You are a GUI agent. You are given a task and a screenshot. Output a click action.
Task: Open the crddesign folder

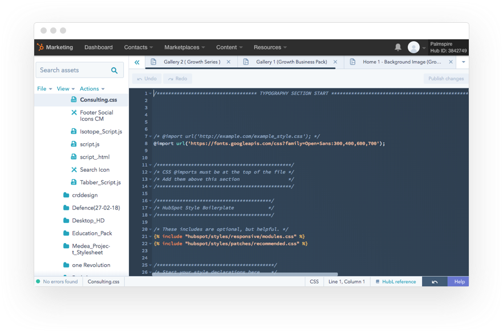84,195
